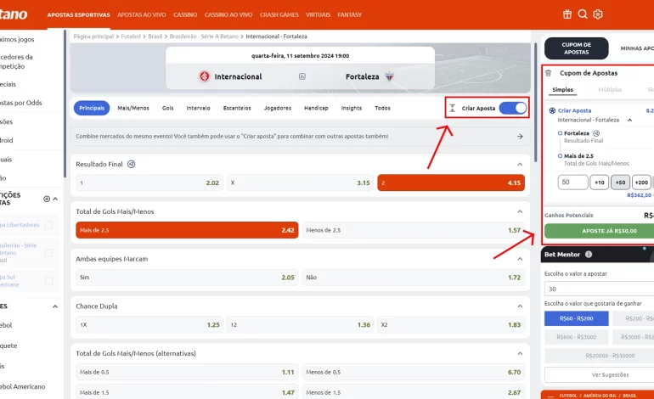Image resolution: width=654 pixels, height=399 pixels.
Task: Collapse the competitions sidebar section chevron
Action: pos(55,199)
